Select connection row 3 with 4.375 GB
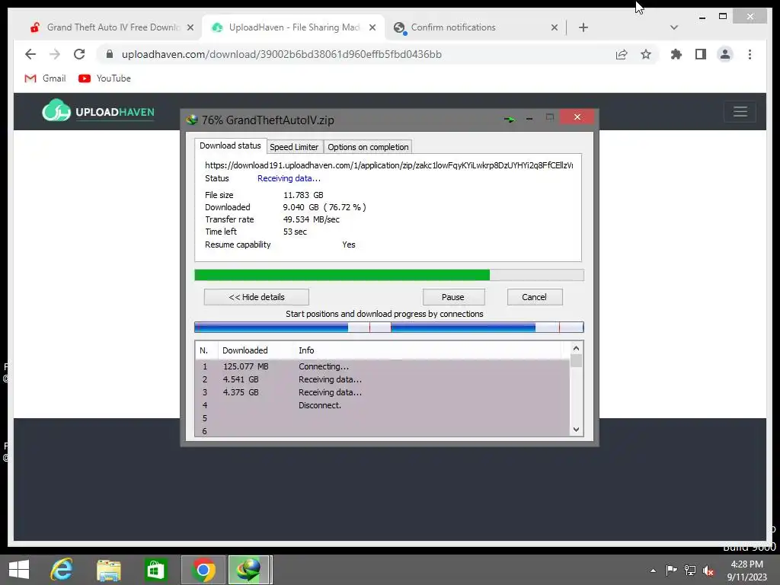This screenshot has width=780, height=585. (382, 392)
